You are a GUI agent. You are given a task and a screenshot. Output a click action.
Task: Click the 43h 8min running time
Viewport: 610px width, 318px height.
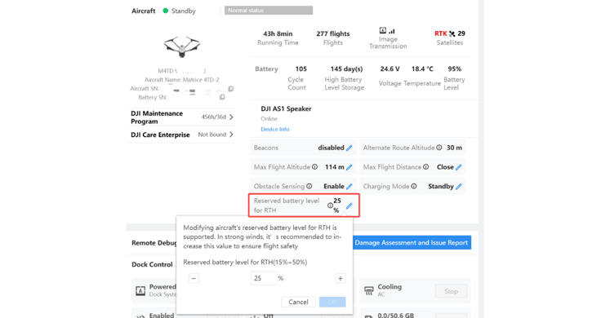point(278,33)
